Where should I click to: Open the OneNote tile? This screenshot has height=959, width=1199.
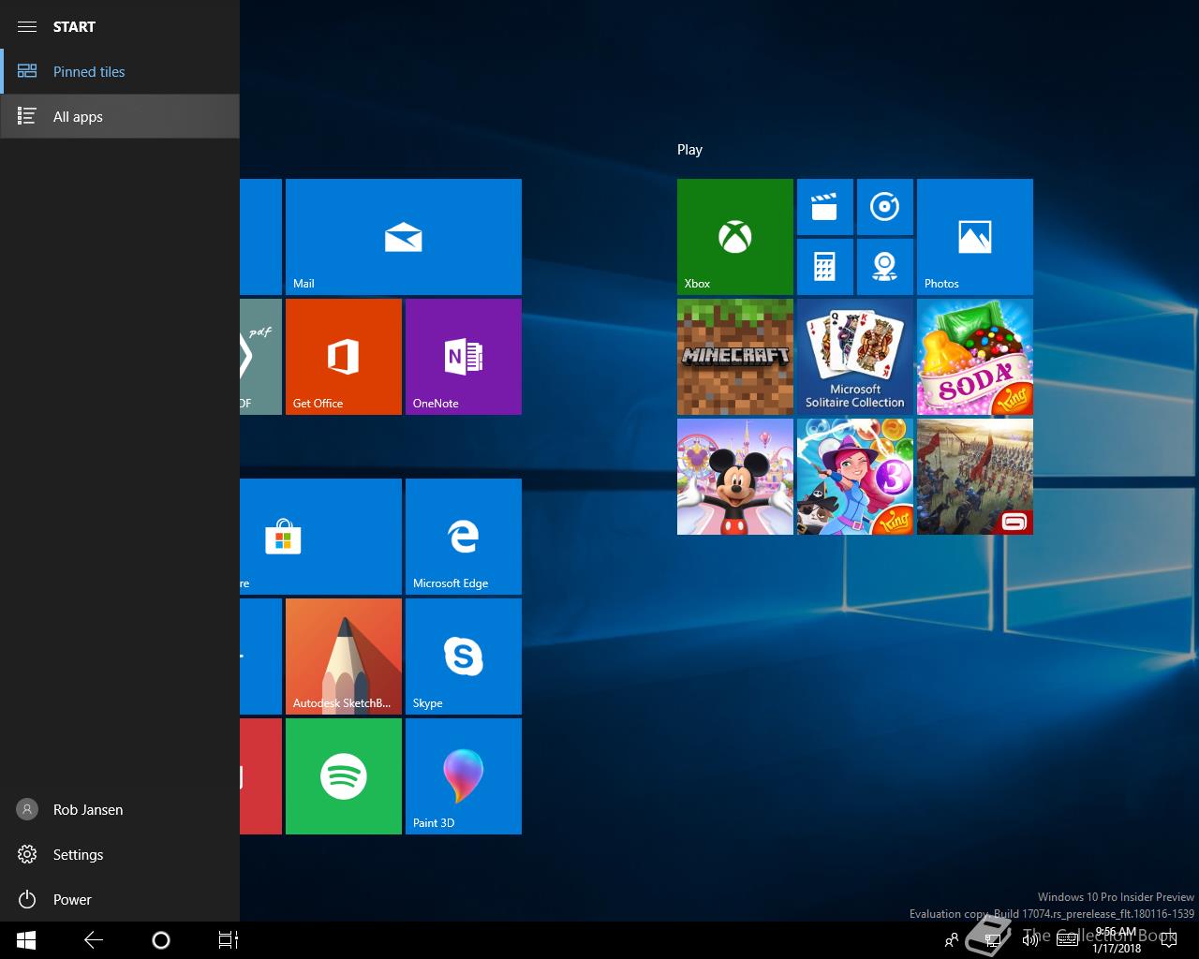coord(464,357)
